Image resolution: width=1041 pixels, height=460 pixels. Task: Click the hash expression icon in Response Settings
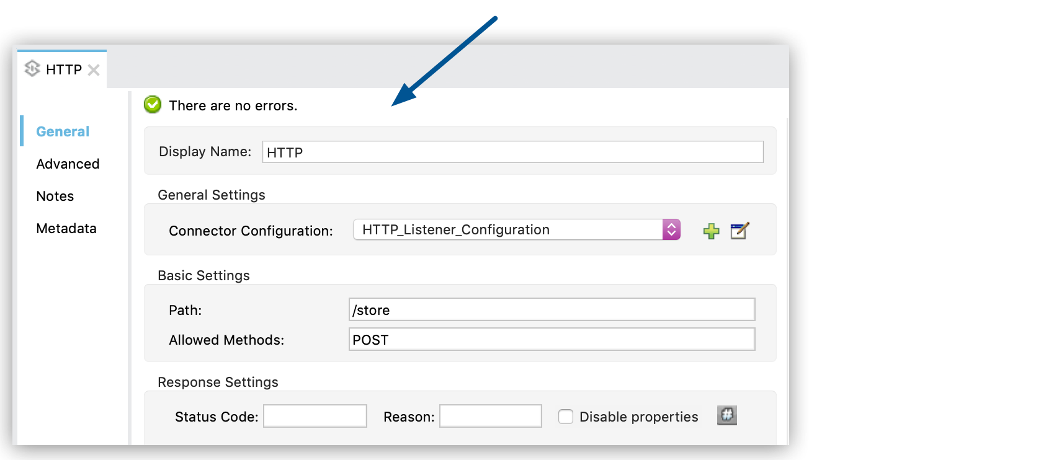coord(726,415)
